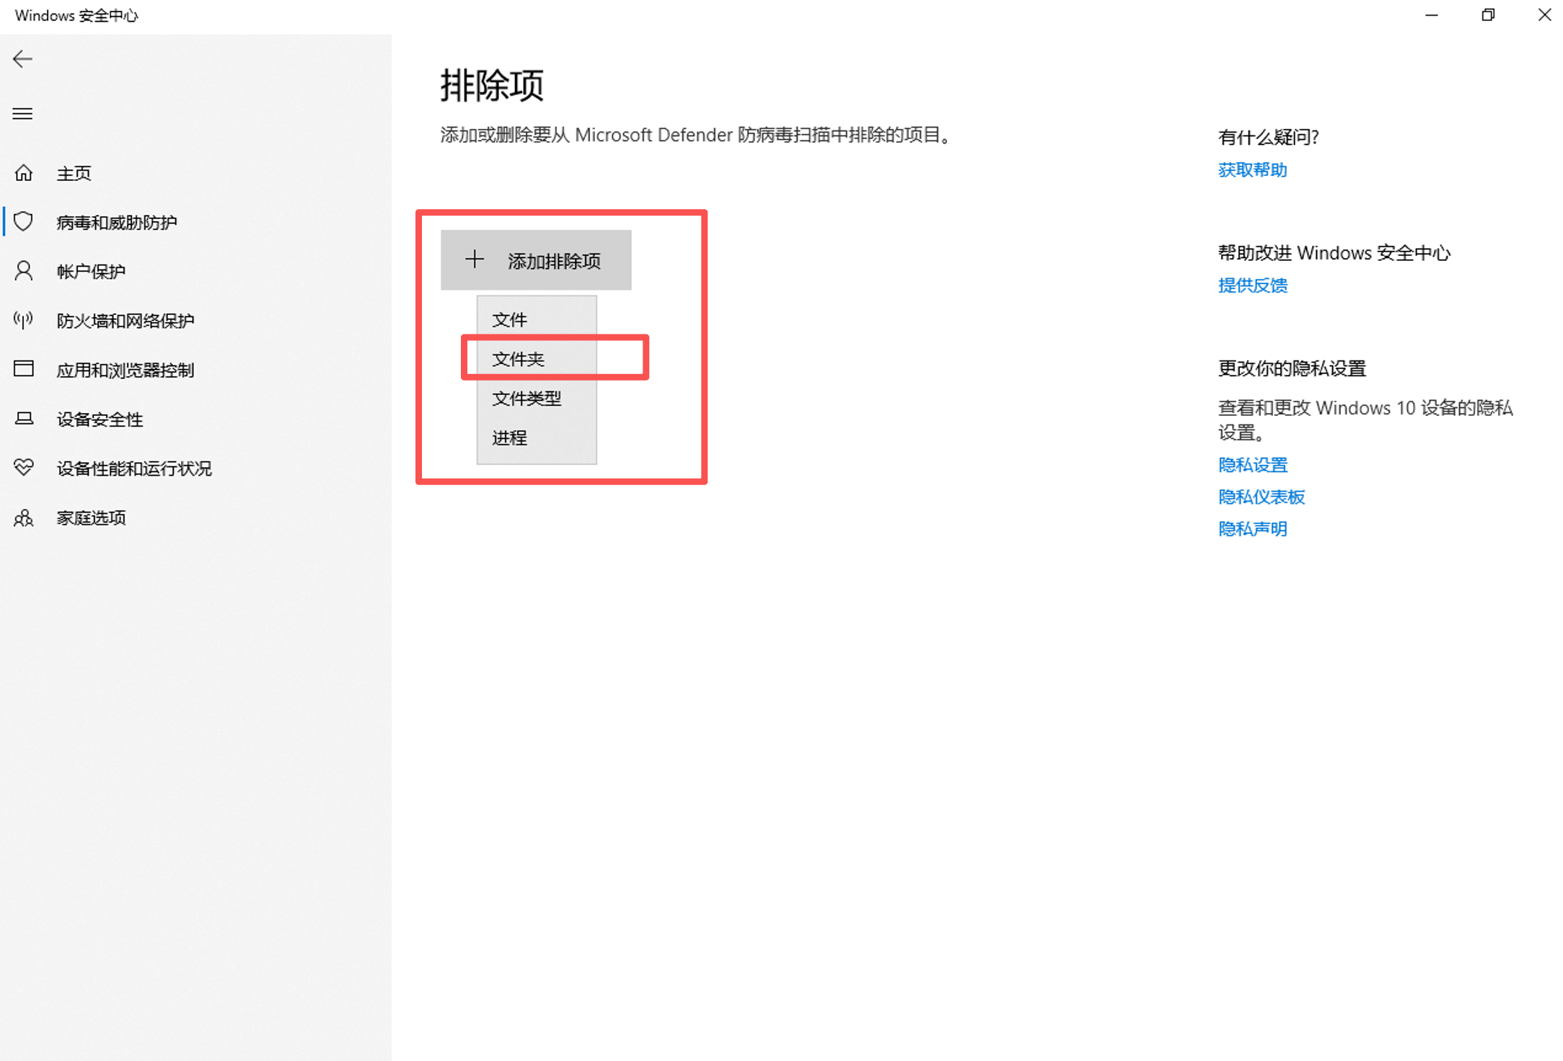Choose 进程 from the exclusion menu
The image size is (1563, 1061).
coord(537,438)
